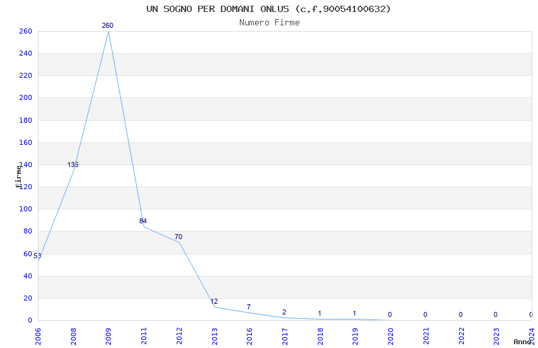Click the y-axis value 160
The height and width of the screenshot is (348, 538).
tap(25, 142)
